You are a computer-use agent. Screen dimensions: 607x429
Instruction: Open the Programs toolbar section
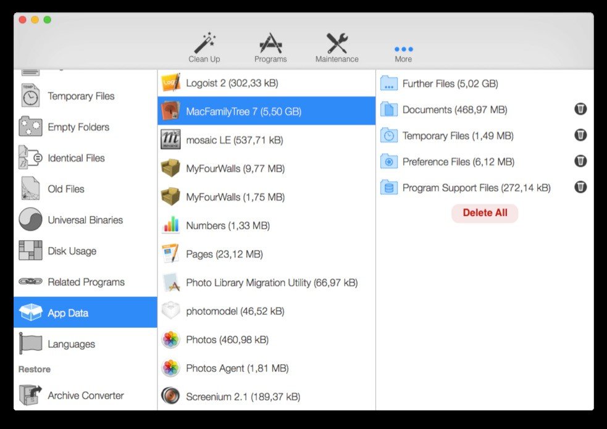coord(270,47)
